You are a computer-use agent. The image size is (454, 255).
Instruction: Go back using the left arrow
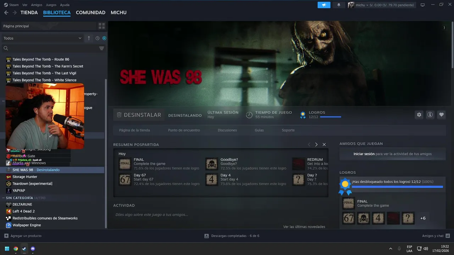[x=6, y=12]
